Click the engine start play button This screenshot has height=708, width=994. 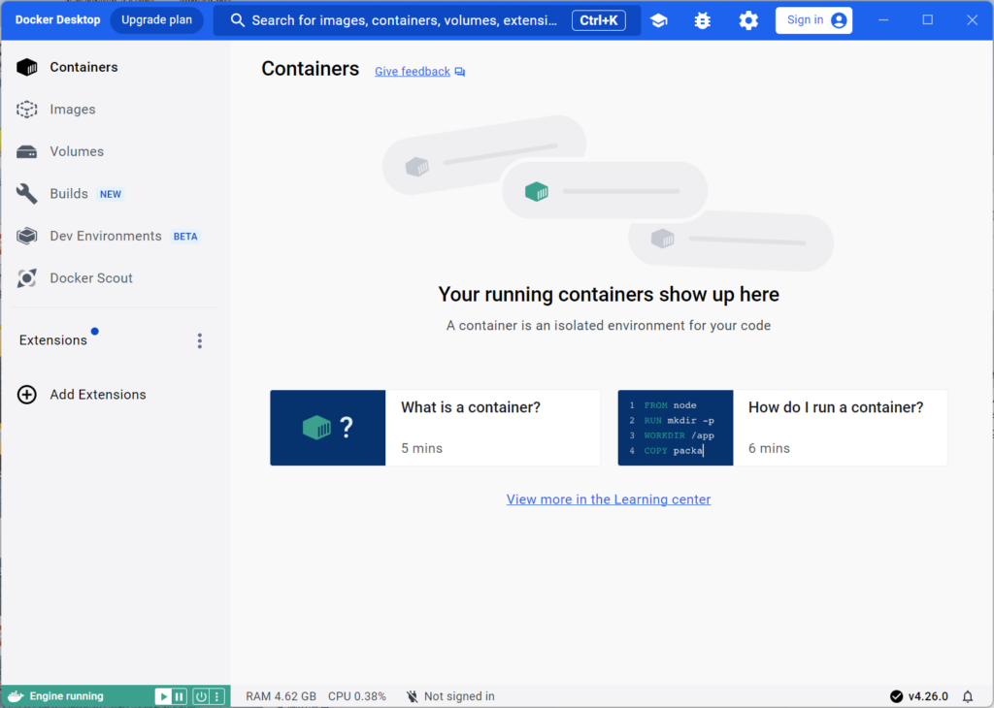pos(163,696)
